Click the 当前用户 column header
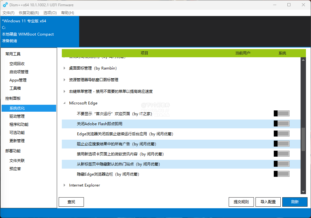311x218 pixels. click(243, 53)
